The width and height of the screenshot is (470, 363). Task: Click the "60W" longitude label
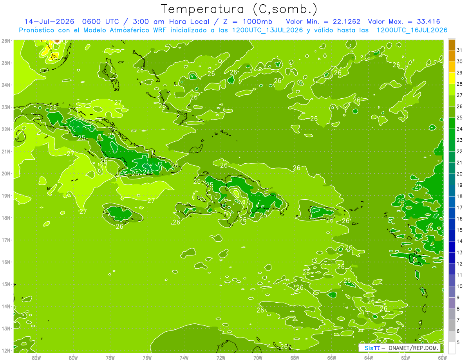click(442, 358)
